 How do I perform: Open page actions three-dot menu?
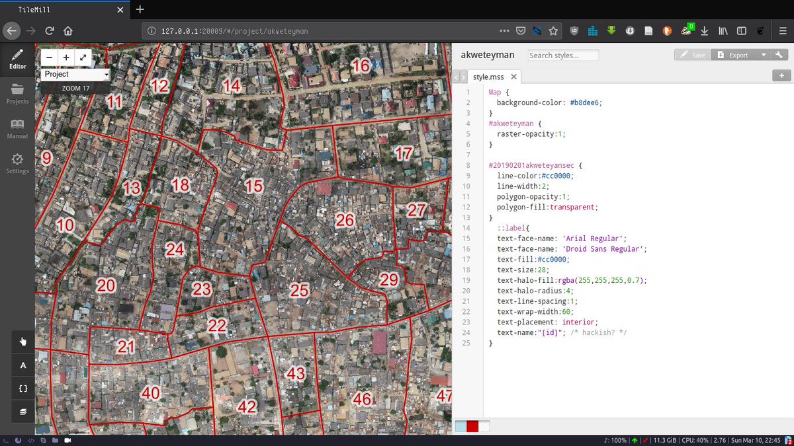(505, 30)
